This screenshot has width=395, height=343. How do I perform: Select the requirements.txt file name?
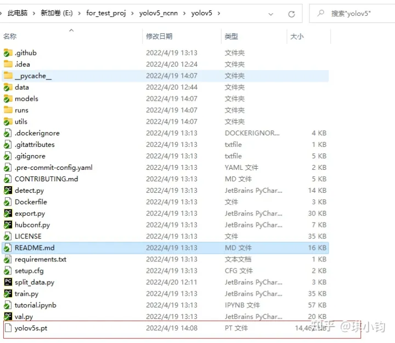[x=40, y=260]
